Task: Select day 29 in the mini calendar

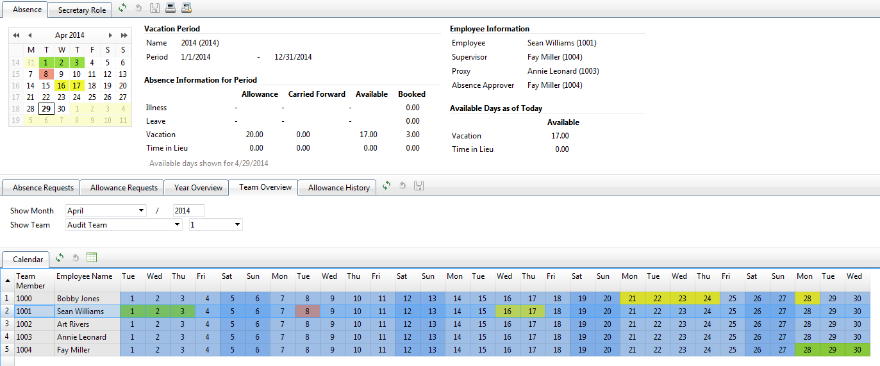Action: point(46,109)
